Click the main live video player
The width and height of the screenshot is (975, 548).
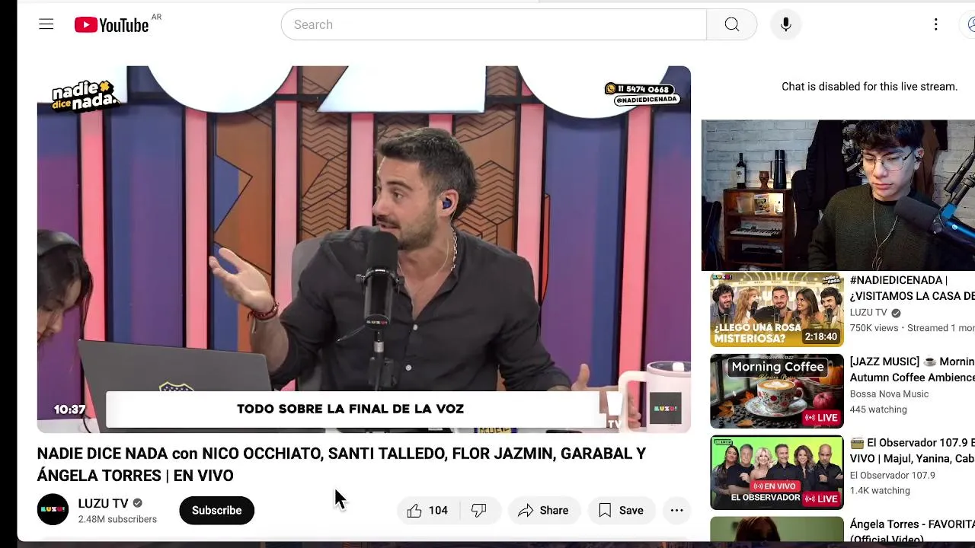point(364,249)
